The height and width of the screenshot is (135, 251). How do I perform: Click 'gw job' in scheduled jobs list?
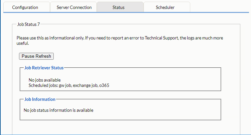65,85
